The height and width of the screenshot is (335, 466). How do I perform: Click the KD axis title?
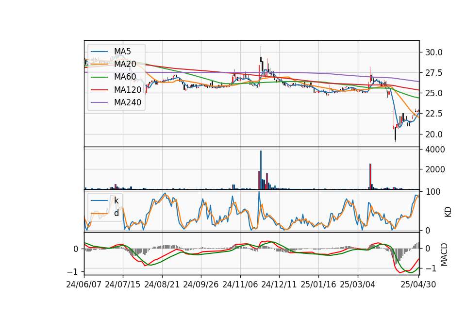pyautogui.click(x=448, y=212)
